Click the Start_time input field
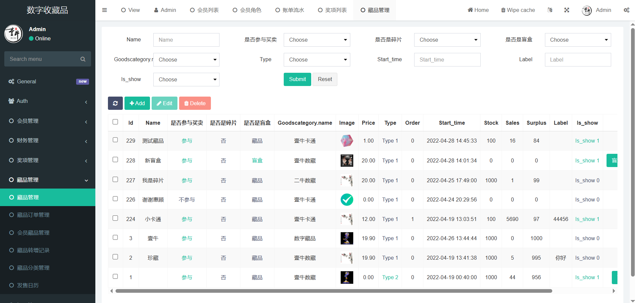The width and height of the screenshot is (635, 303). 447,60
